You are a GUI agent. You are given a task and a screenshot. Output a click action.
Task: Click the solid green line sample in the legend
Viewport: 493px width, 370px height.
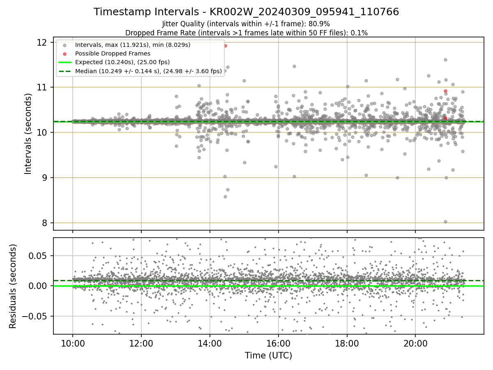pyautogui.click(x=65, y=62)
